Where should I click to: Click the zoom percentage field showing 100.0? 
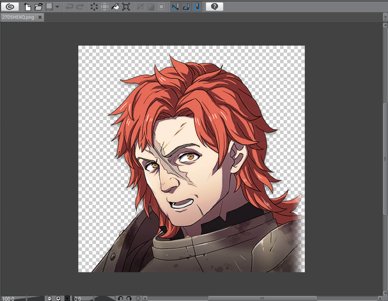[8, 299]
